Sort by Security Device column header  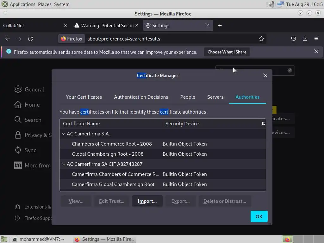tap(212, 124)
